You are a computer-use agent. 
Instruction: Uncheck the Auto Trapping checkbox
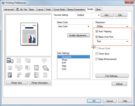[x=97, y=31]
